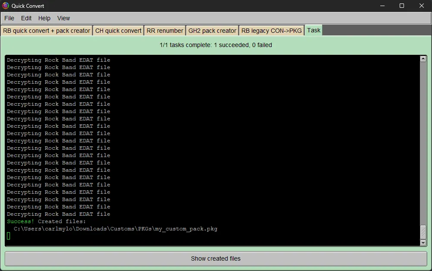Viewport: 432px width, 271px height.
Task: Select the GH2 pack creator tab
Action: 212,30
